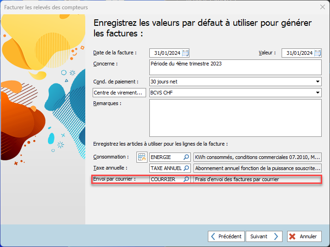Click into the Concerne text box
This screenshot has height=247, width=330.
[236, 67]
